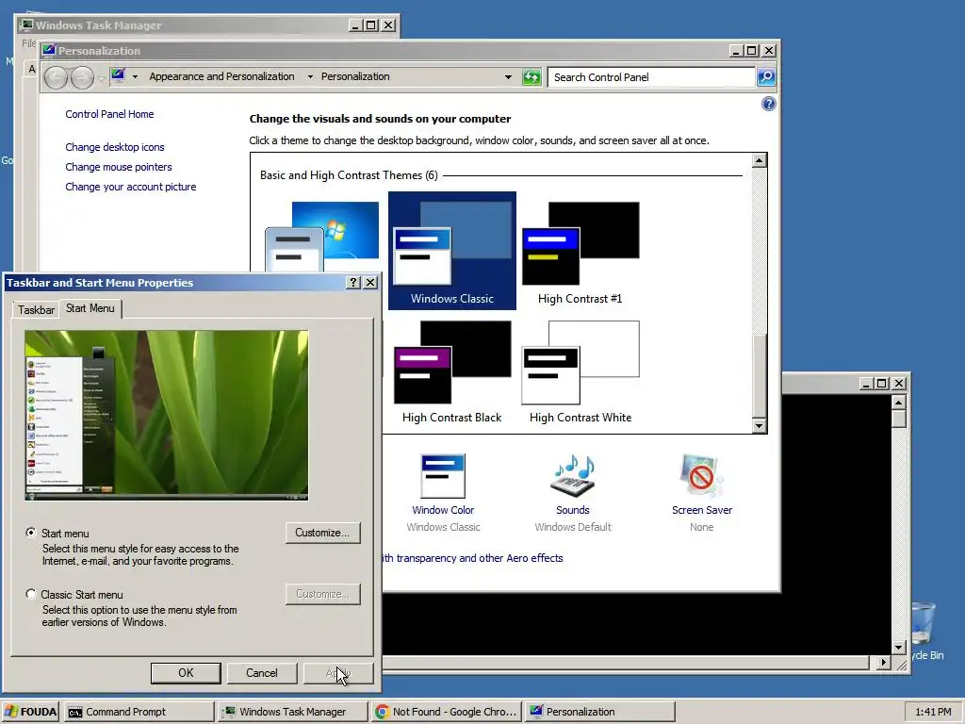The height and width of the screenshot is (724, 965).
Task: Open the Screen Saver settings icon
Action: coord(701,476)
